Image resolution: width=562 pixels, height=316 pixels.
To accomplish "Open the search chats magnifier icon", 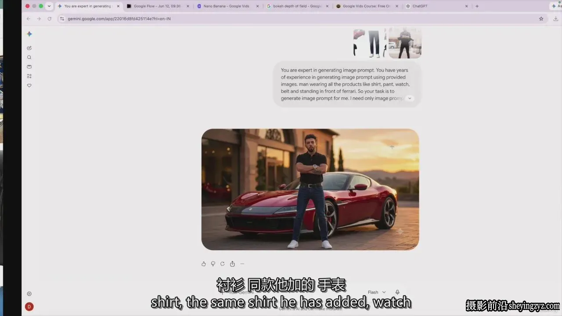I will click(x=29, y=57).
